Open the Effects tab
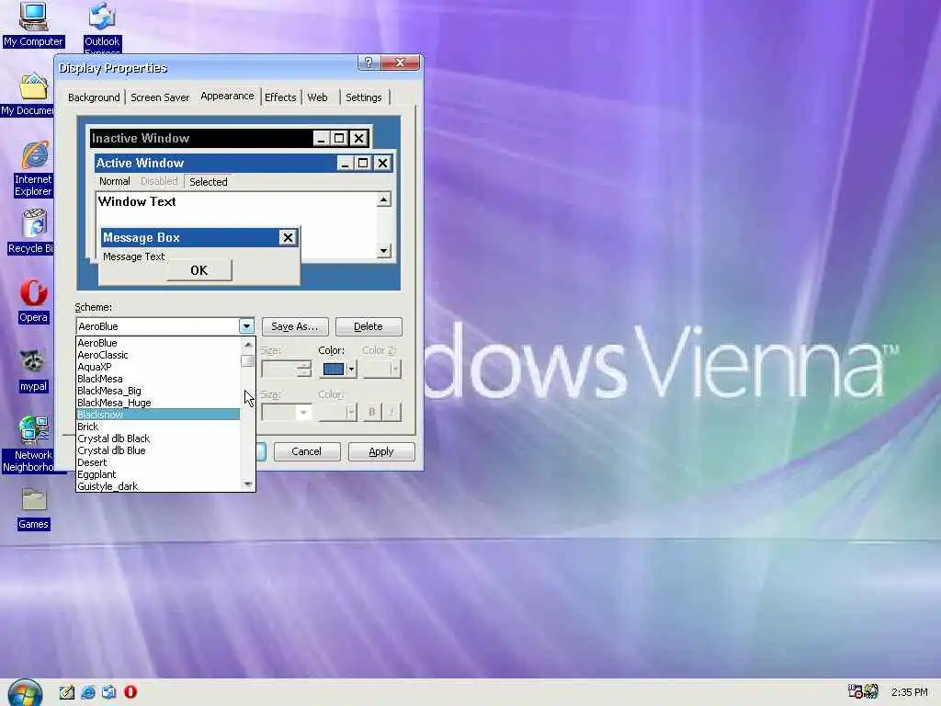This screenshot has width=941, height=706. tap(280, 97)
